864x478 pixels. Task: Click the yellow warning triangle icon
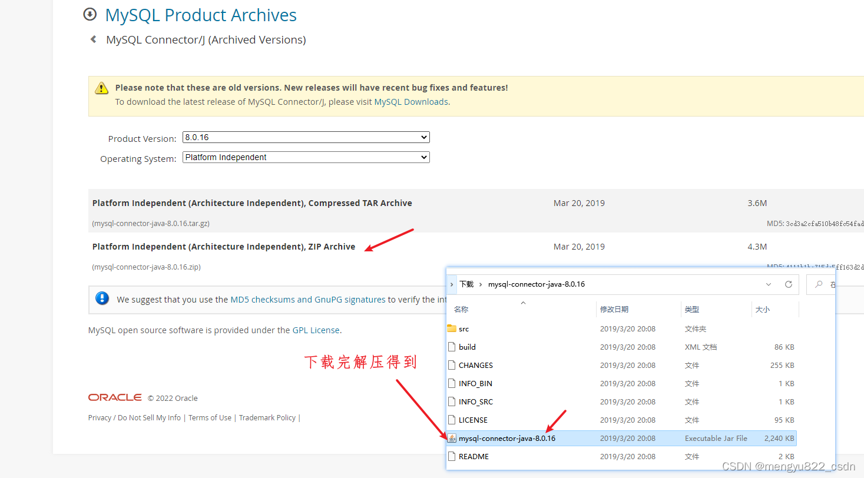(102, 88)
